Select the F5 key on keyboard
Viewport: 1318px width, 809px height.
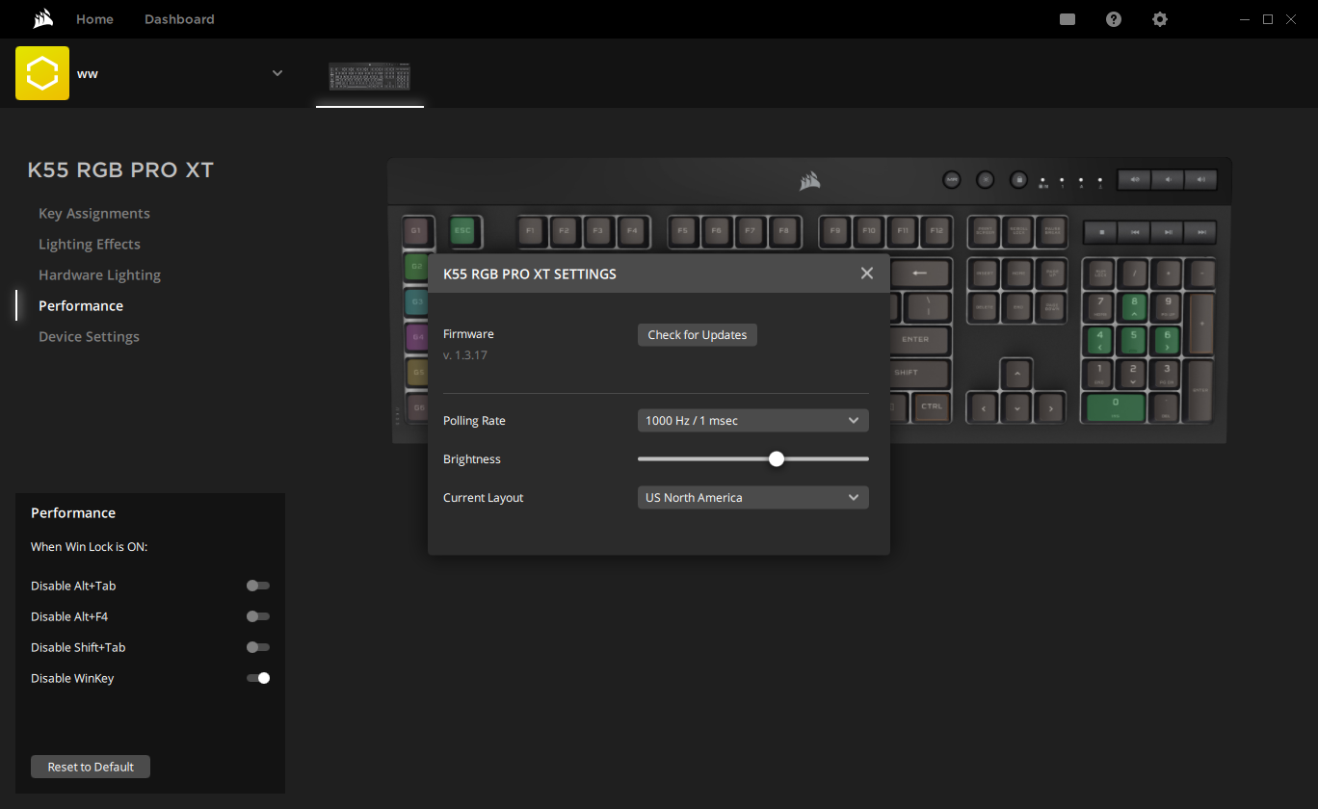682,231
